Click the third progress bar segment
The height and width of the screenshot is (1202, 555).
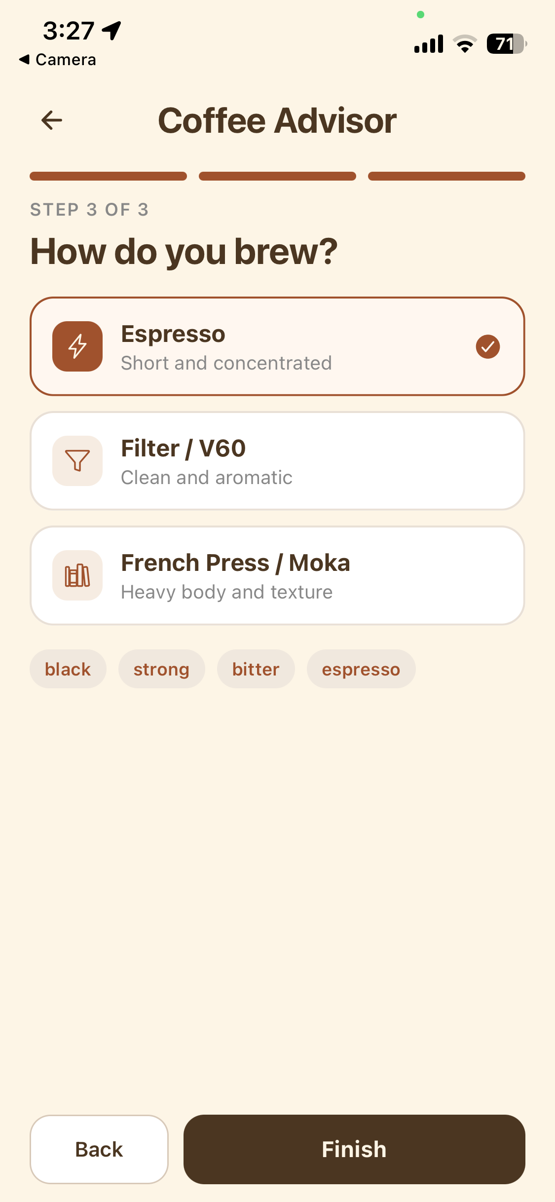[446, 176]
